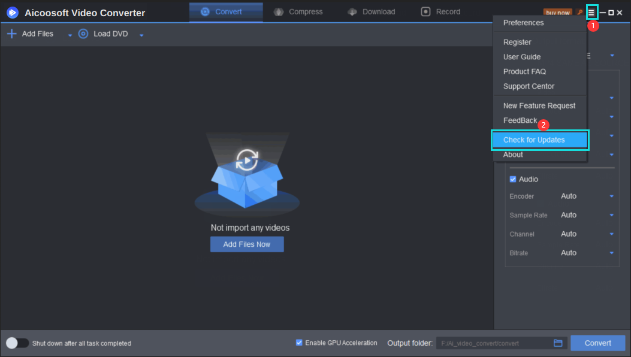Expand the Load DVD dropdown arrow

click(x=141, y=35)
